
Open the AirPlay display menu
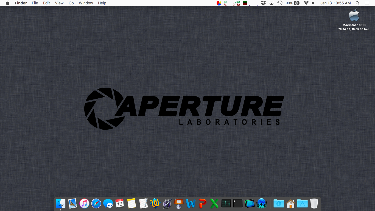point(272,3)
